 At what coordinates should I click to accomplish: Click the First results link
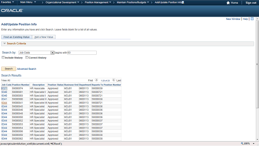(90, 80)
